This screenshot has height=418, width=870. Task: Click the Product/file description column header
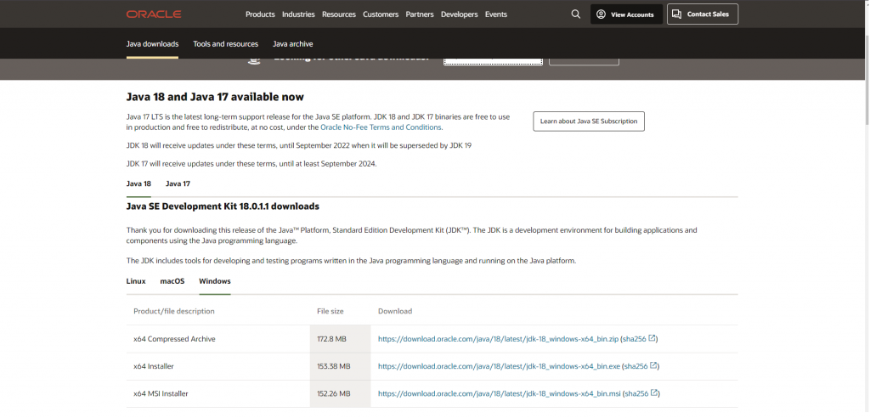[x=173, y=312]
